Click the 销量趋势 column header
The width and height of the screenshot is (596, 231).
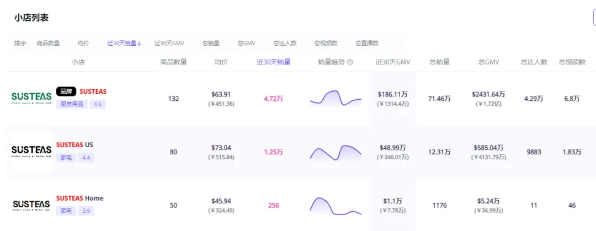(x=332, y=62)
